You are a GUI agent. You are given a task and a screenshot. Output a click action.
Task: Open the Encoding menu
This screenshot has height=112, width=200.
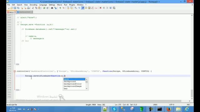tap(33, 5)
